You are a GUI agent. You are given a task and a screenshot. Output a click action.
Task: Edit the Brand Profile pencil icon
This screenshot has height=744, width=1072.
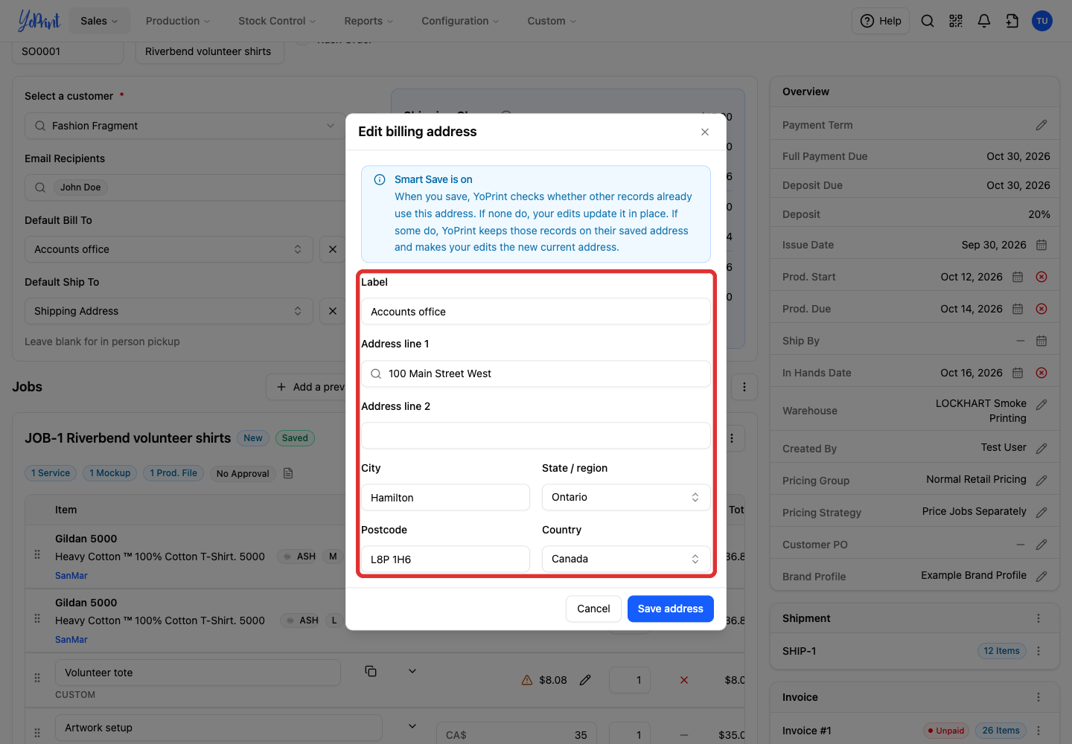click(x=1041, y=576)
